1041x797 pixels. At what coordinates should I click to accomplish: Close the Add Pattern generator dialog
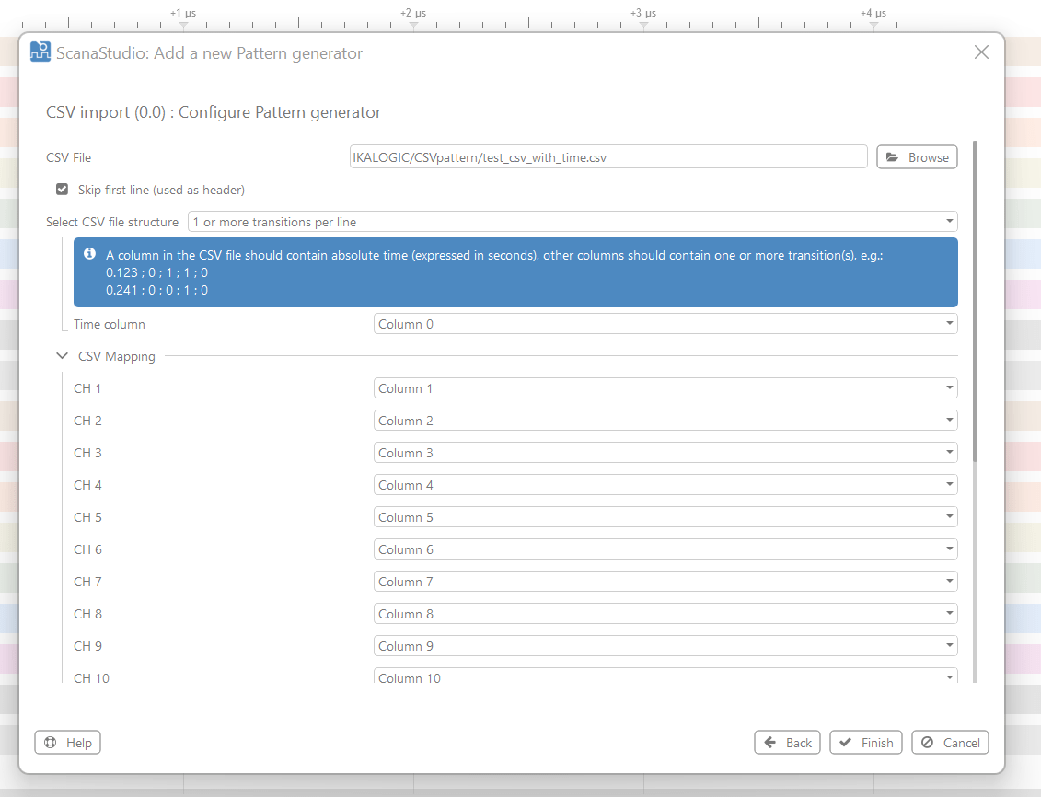981,52
